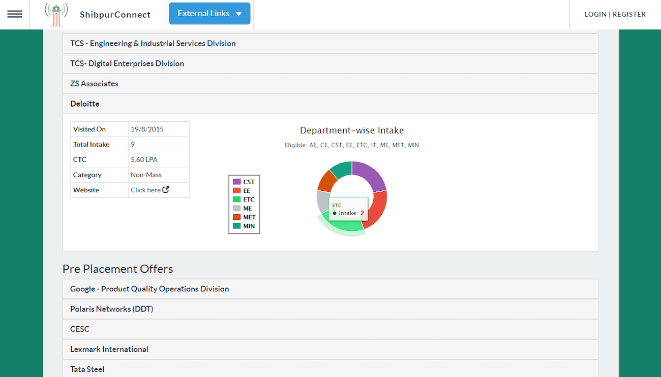
Task: Toggle the MET legend entry
Action: coord(244,217)
